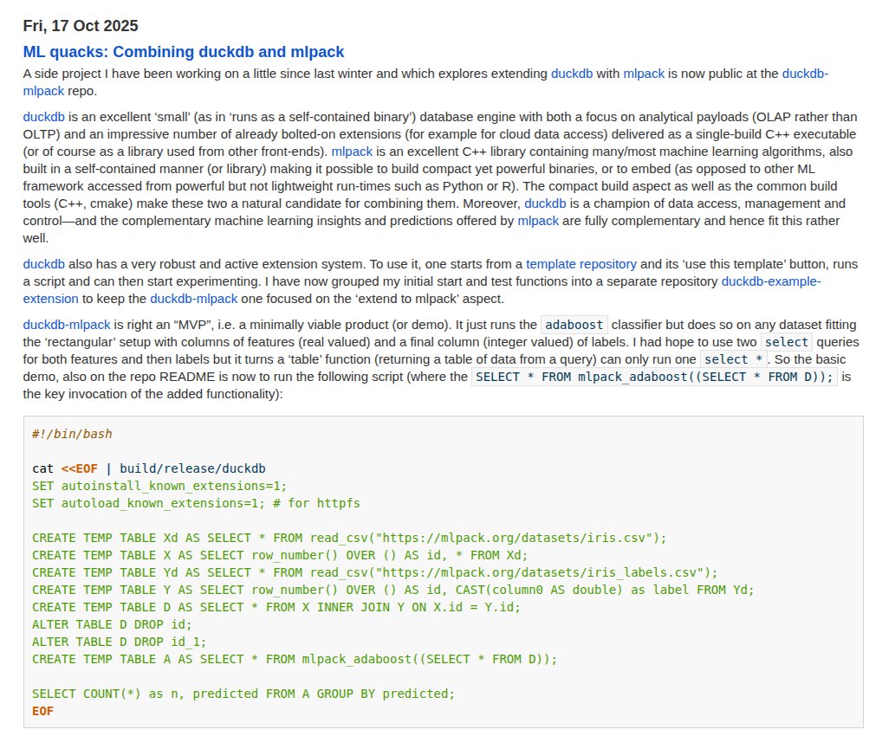Open 'duckdb' link before 'also has a very robust'
The height and width of the screenshot is (736, 882).
(x=44, y=264)
